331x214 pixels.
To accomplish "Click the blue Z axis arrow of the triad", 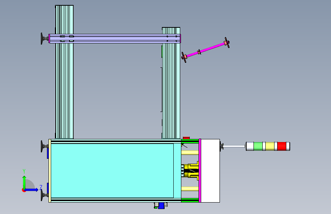I will (32, 190).
